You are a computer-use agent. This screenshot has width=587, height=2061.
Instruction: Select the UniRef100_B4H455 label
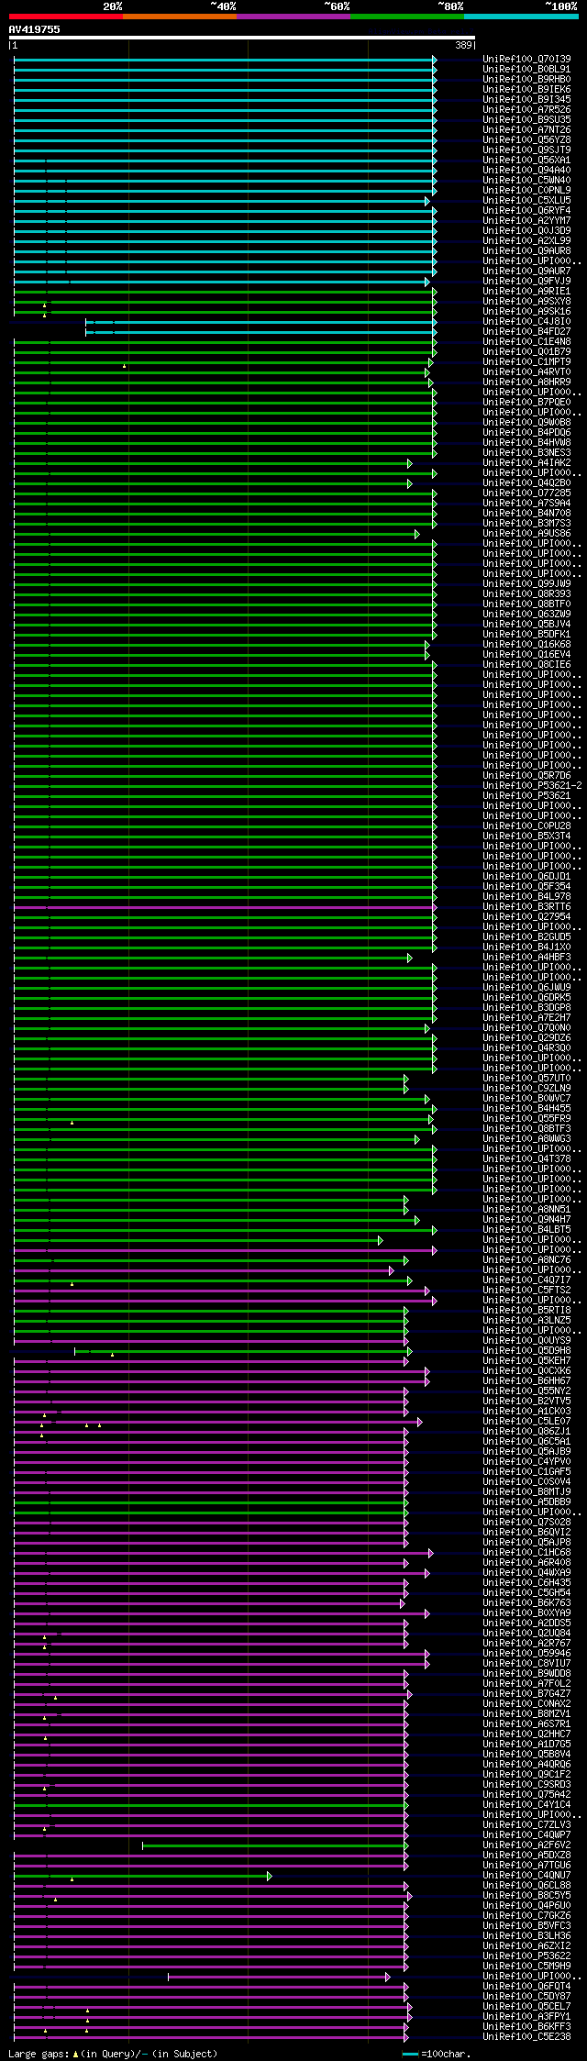(x=526, y=1108)
